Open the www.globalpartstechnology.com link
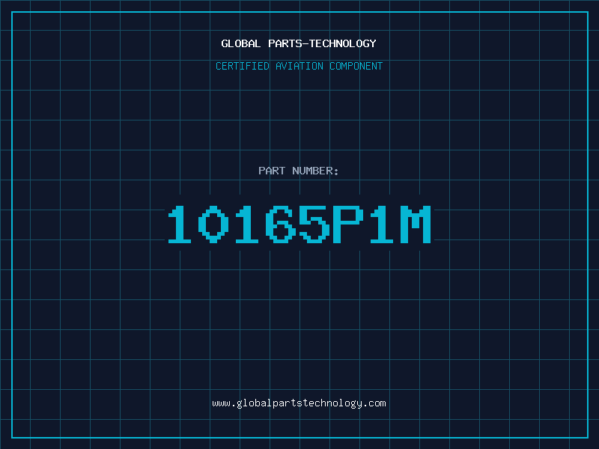 (x=299, y=403)
